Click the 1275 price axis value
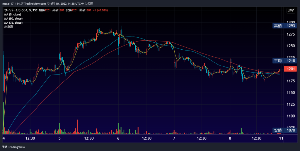Screen dimensions: 300x151 pyautogui.click(x=291, y=34)
